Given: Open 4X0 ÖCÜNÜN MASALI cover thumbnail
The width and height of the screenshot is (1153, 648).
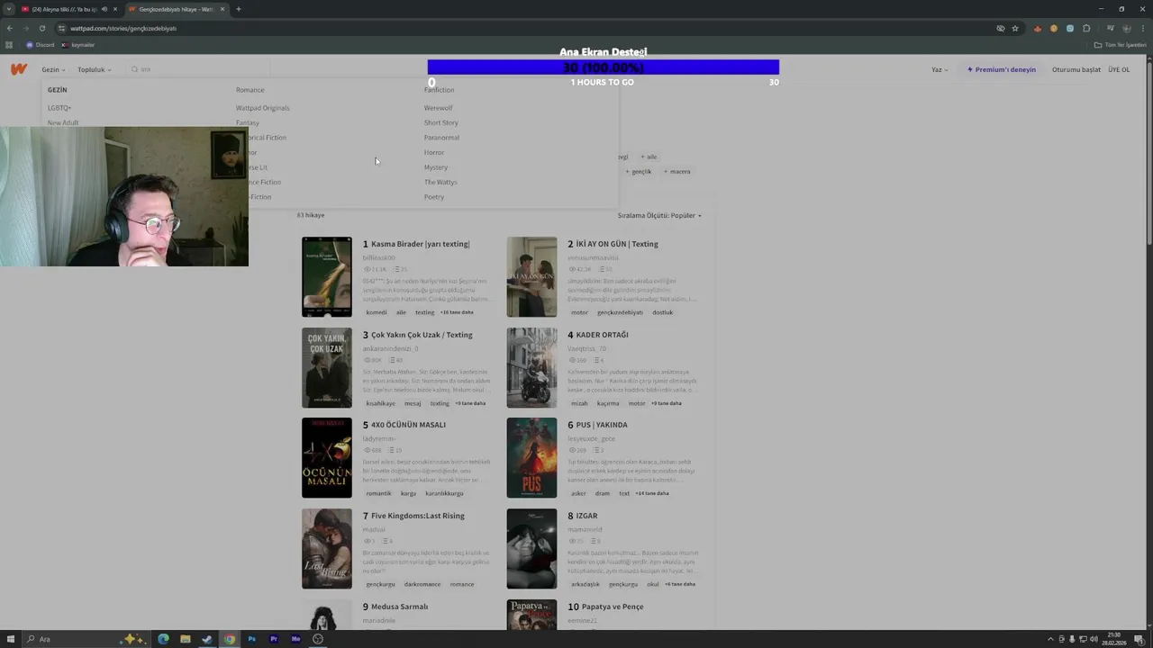Looking at the screenshot, I should (327, 458).
